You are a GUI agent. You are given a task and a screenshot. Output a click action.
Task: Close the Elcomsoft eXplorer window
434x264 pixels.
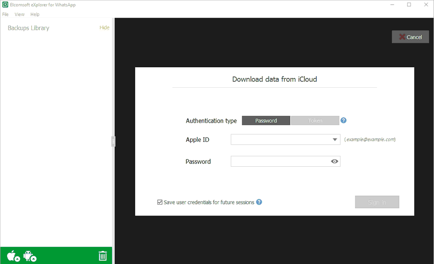point(426,5)
